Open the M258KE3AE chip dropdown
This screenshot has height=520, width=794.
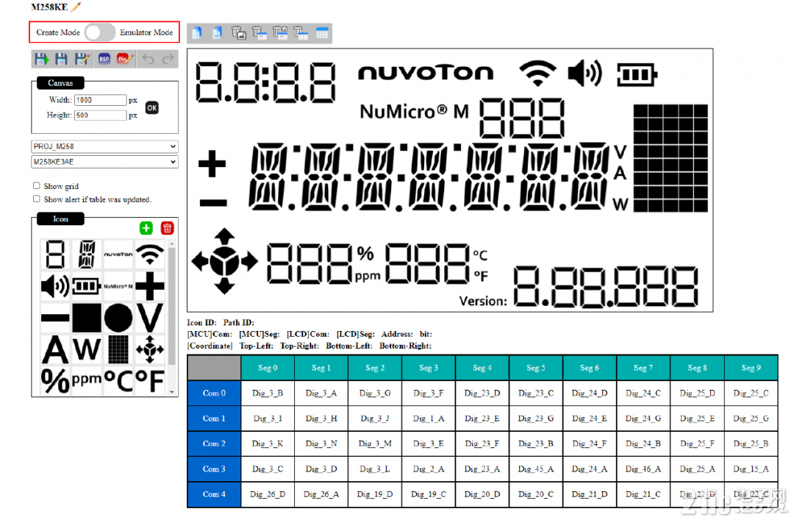pyautogui.click(x=105, y=162)
